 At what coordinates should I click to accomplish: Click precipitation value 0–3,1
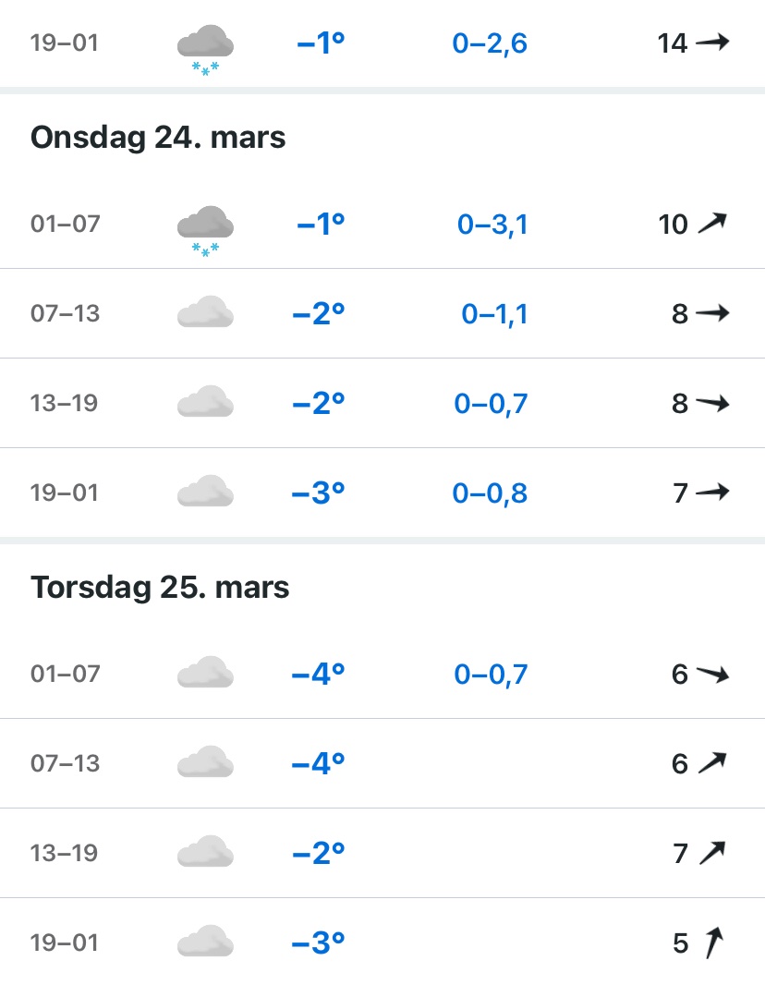(492, 224)
